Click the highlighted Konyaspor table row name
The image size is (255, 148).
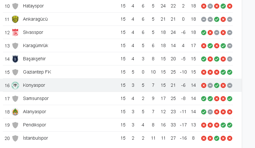[x=34, y=85]
